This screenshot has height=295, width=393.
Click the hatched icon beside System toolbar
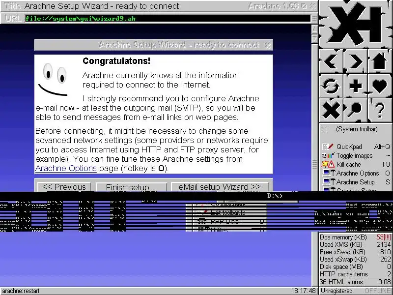click(325, 129)
